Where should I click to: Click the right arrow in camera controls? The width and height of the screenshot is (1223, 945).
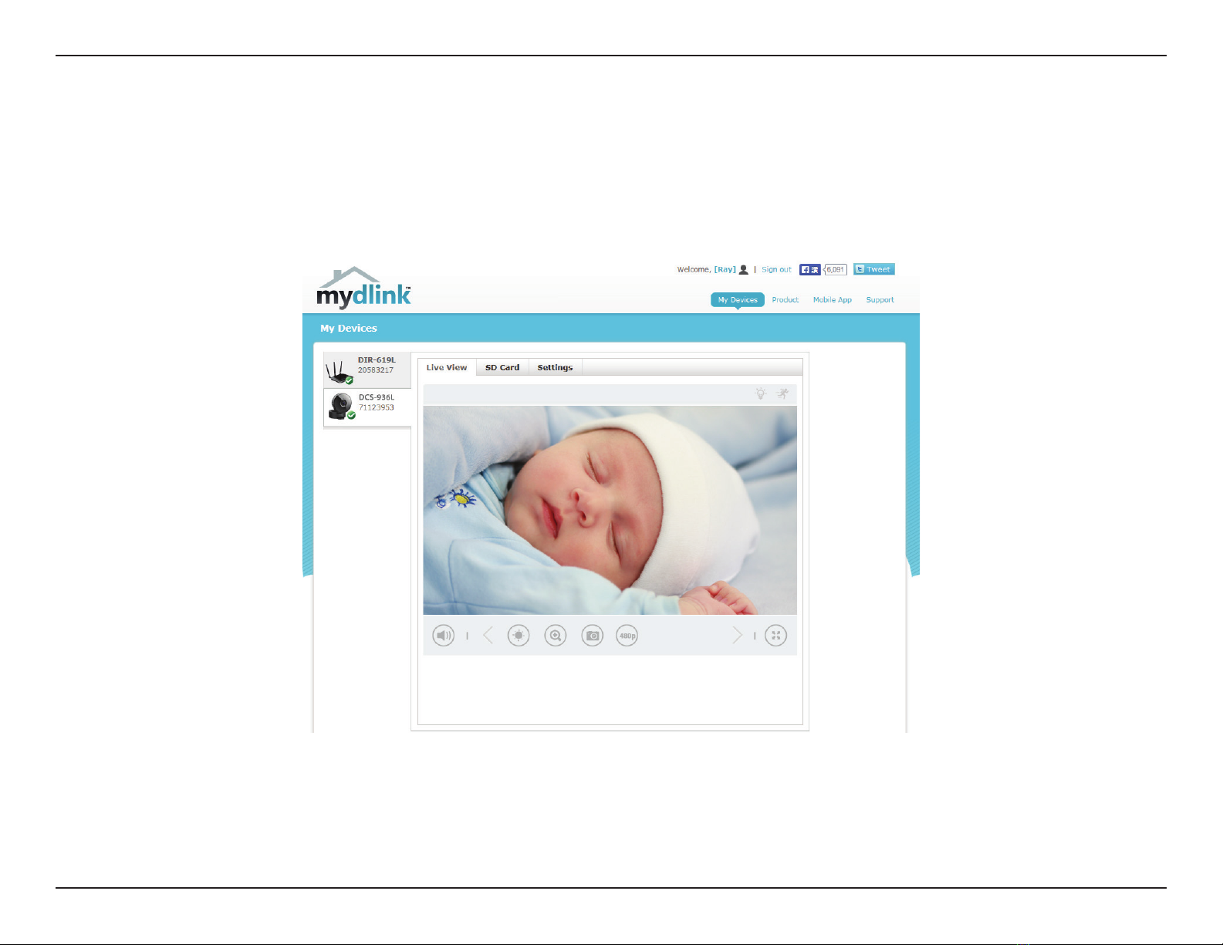tap(737, 636)
